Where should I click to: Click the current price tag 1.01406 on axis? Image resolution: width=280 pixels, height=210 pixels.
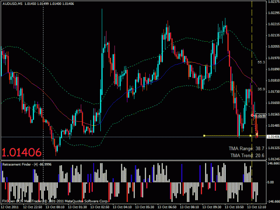pyautogui.click(x=274, y=137)
